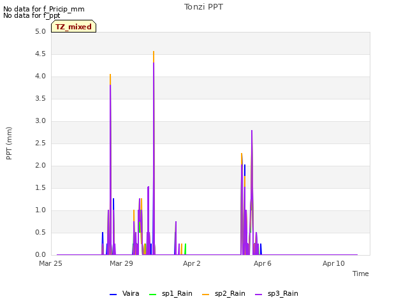408x306 pixels.
Task: Click the orange sp2_Rain legend color marker
Action: tap(205, 295)
